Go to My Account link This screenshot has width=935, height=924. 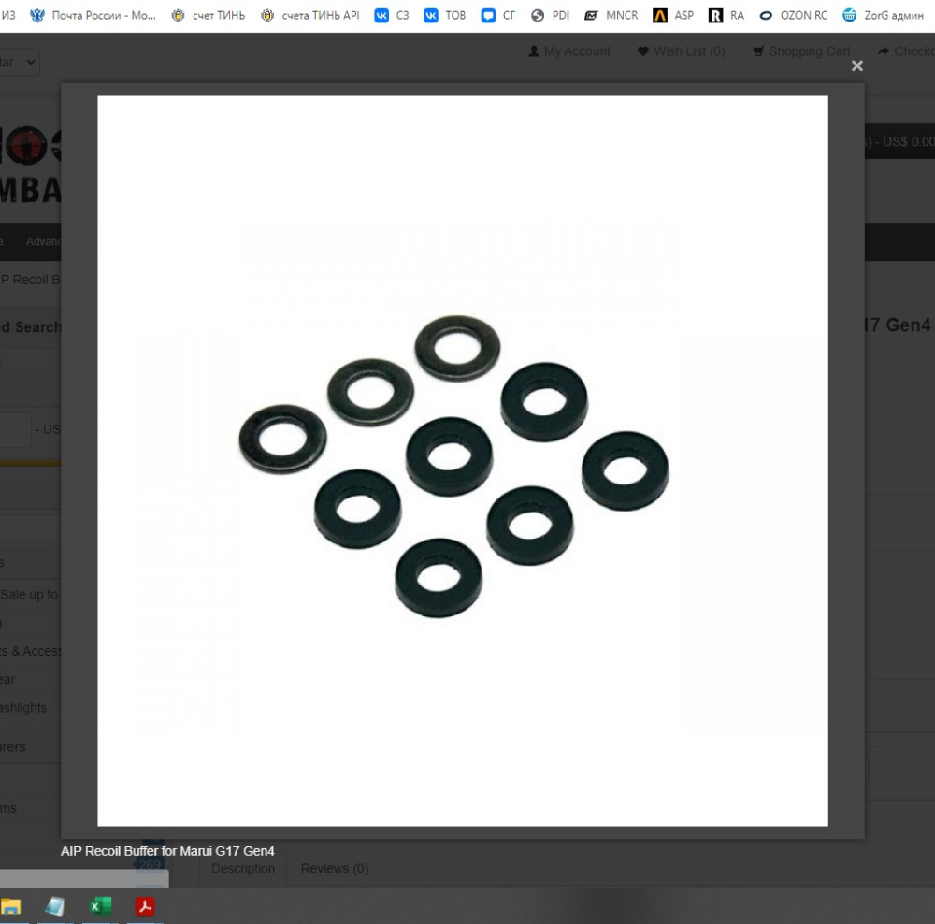click(x=569, y=51)
